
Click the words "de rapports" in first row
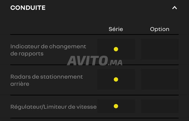tap(27, 54)
